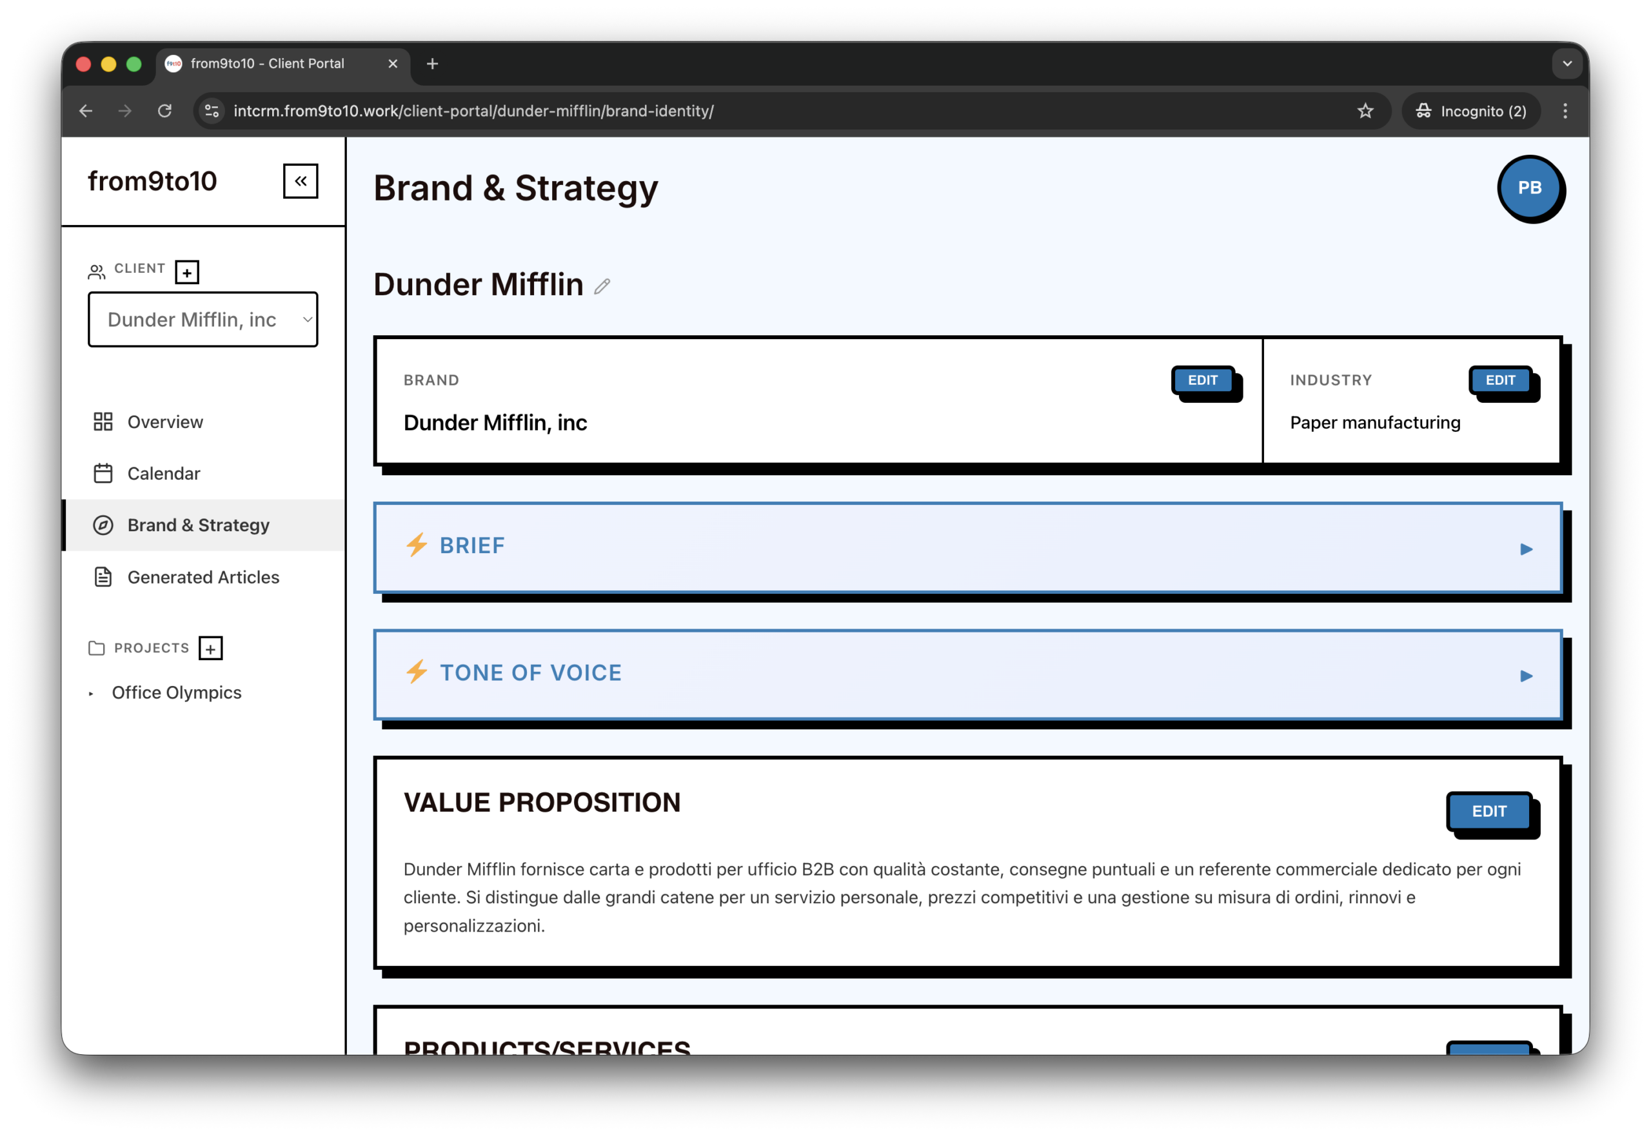The width and height of the screenshot is (1651, 1136).
Task: Switch to the from9to10 - Client Portal tab
Action: (x=282, y=64)
